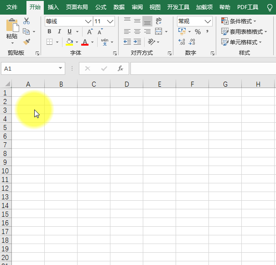
Task: Increase indent in cell
Action: point(137,42)
